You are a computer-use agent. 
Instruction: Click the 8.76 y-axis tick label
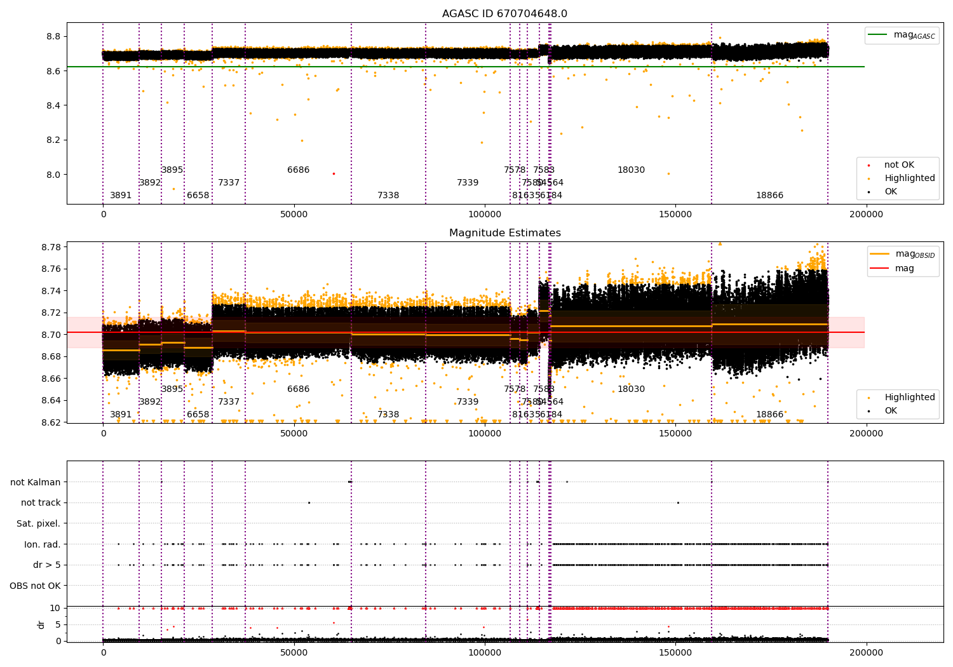(51, 269)
